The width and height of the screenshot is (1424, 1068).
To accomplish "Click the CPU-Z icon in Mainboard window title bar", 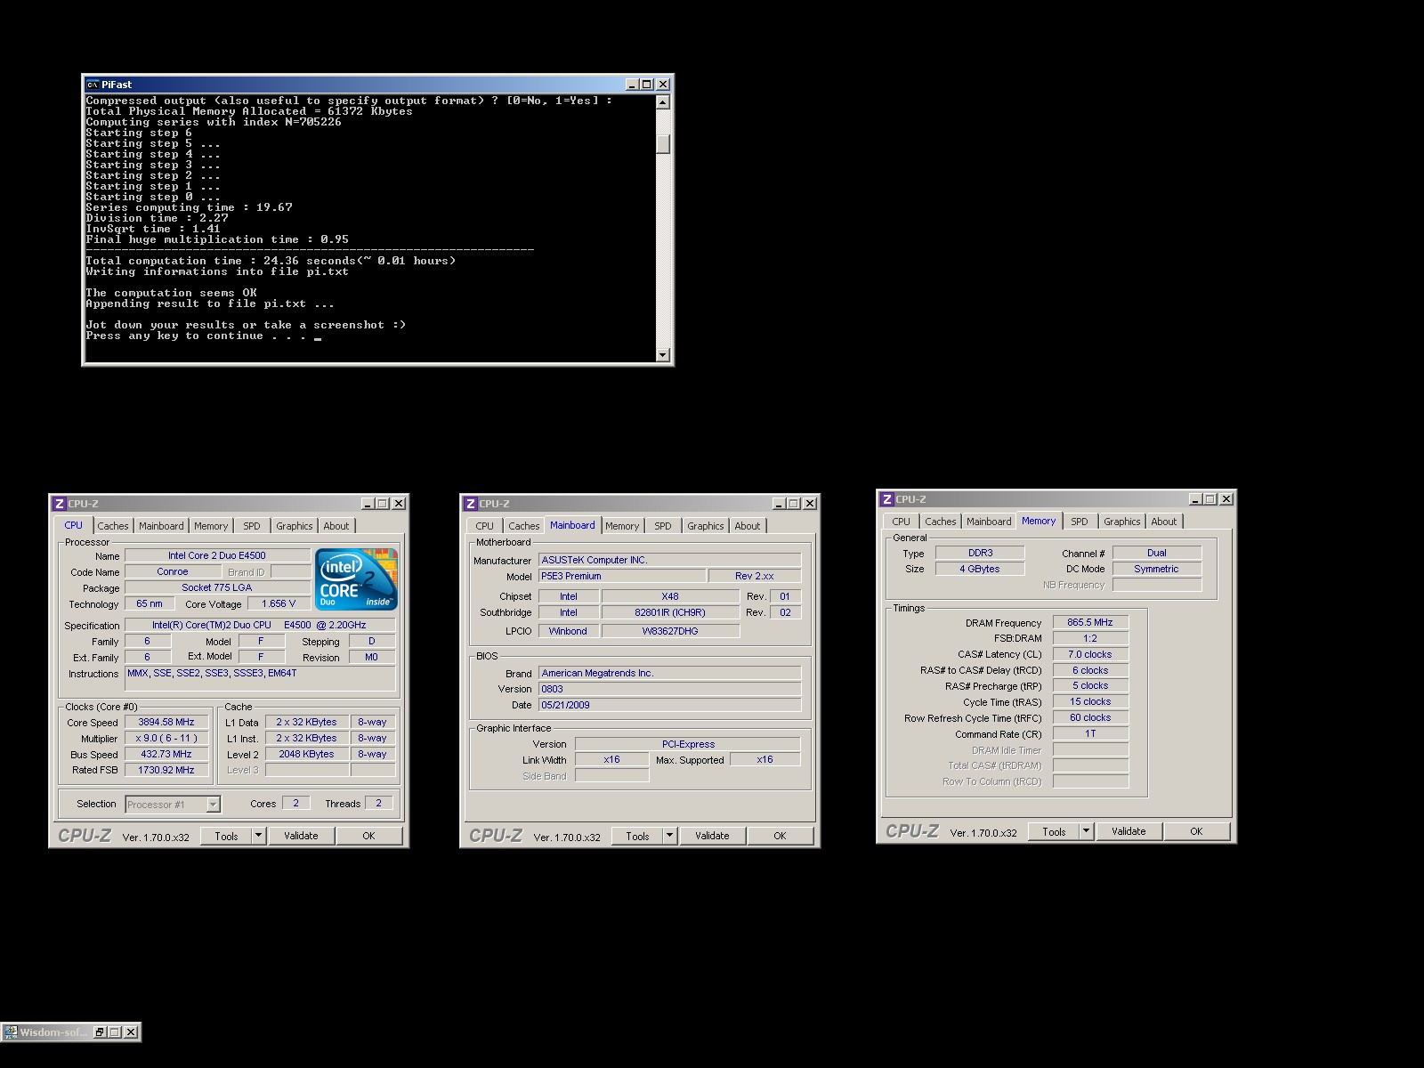I will point(471,504).
